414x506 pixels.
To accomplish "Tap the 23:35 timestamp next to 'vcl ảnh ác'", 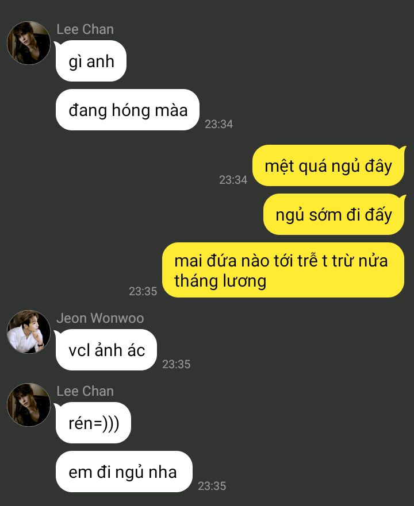I will 176,364.
